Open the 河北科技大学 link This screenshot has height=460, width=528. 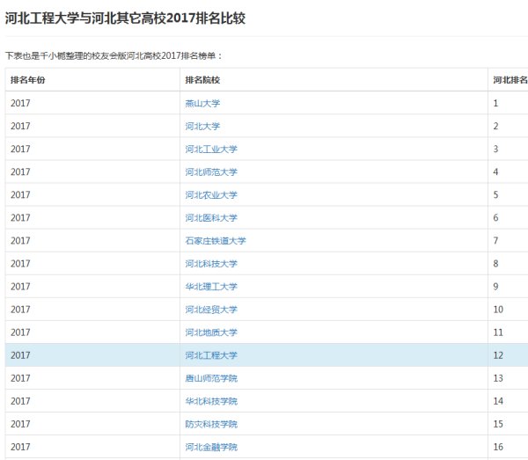click(x=211, y=264)
